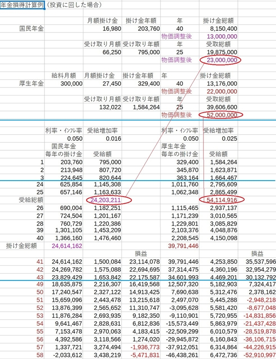This screenshot has height=359, width=276.
Task: Select the circled total 24,203,211
Action: pos(106,200)
